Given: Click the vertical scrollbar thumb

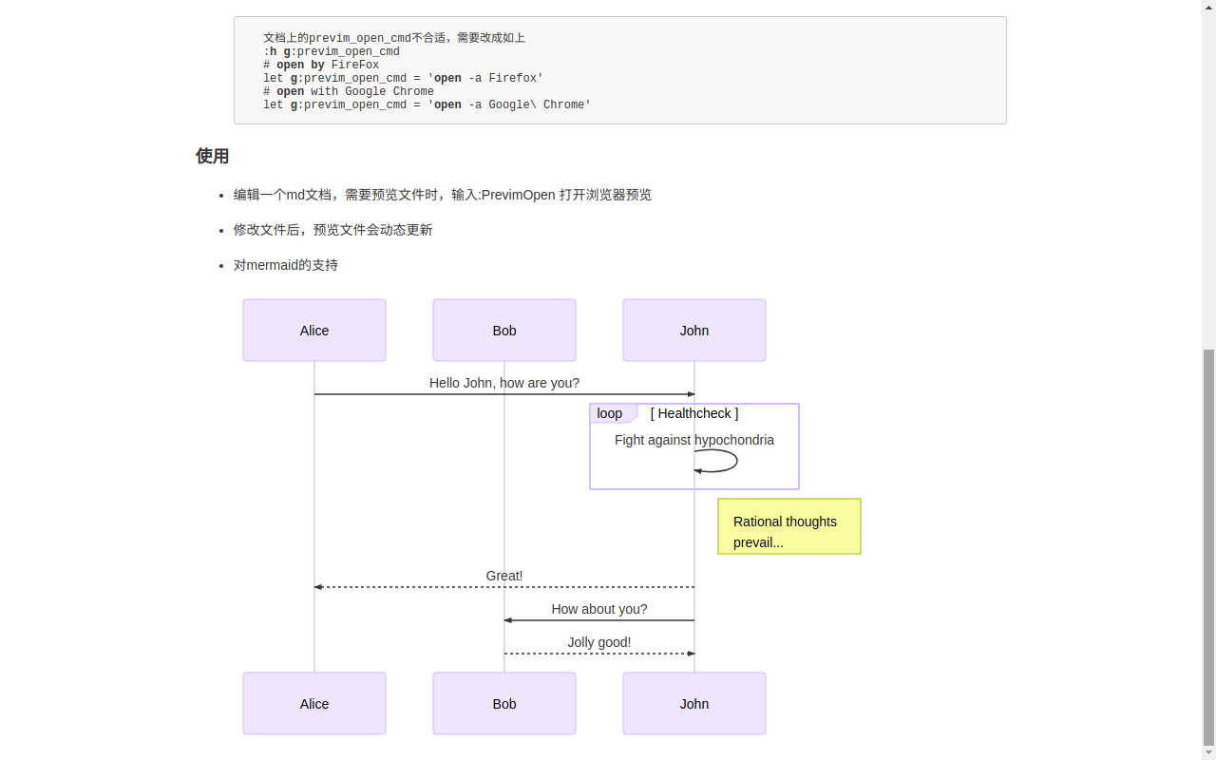Looking at the screenshot, I should coord(1208,547).
